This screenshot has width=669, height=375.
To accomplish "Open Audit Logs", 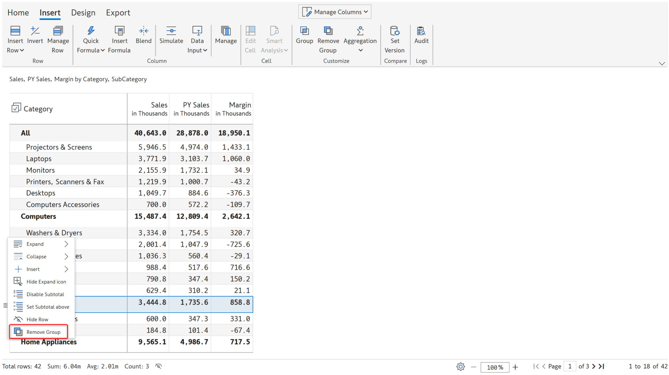I will click(421, 36).
